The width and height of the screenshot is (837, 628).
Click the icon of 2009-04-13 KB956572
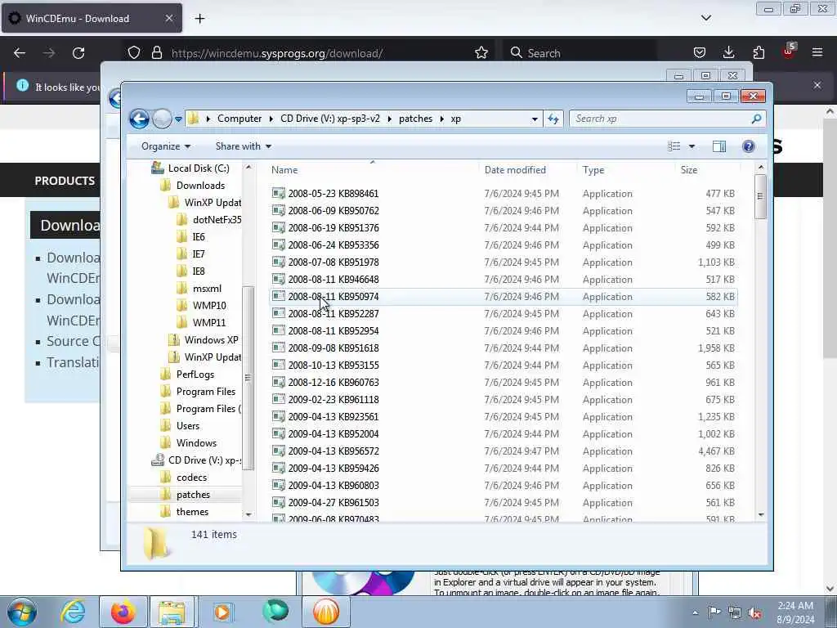(x=278, y=451)
